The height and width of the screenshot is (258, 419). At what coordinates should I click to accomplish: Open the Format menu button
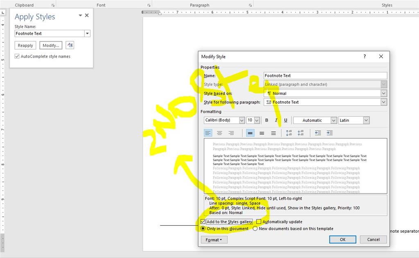coord(214,240)
